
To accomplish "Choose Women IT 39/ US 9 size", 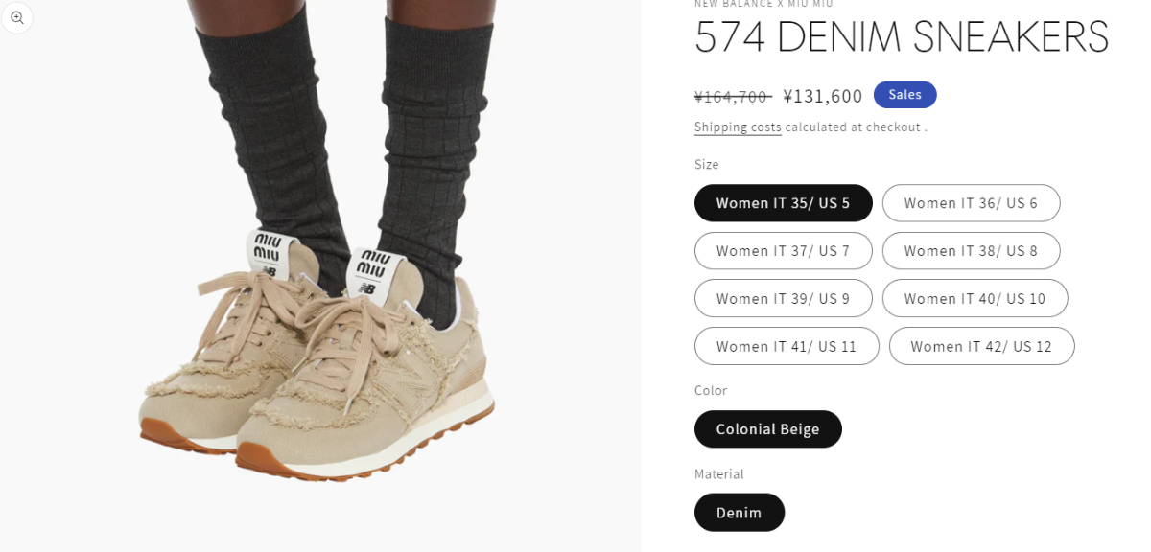I will pos(784,298).
